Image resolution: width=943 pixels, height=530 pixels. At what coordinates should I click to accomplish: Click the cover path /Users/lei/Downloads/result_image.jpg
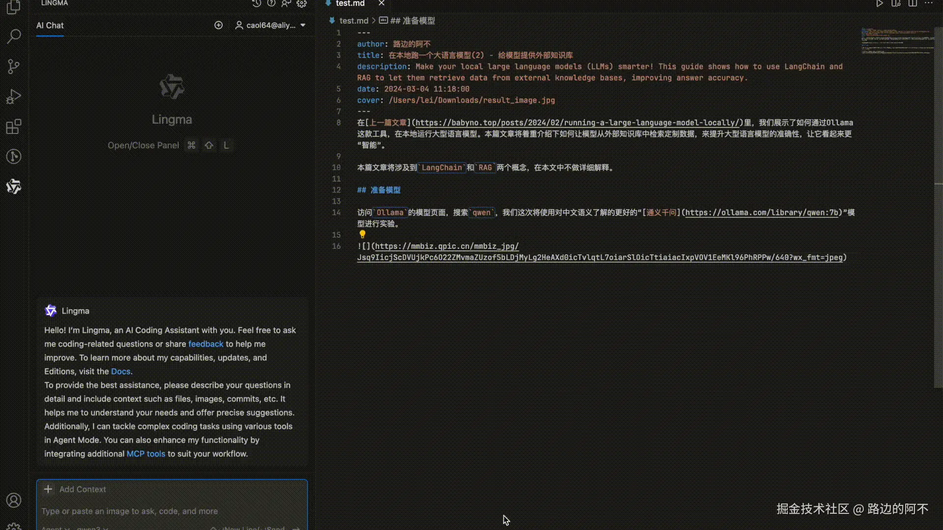pyautogui.click(x=472, y=100)
